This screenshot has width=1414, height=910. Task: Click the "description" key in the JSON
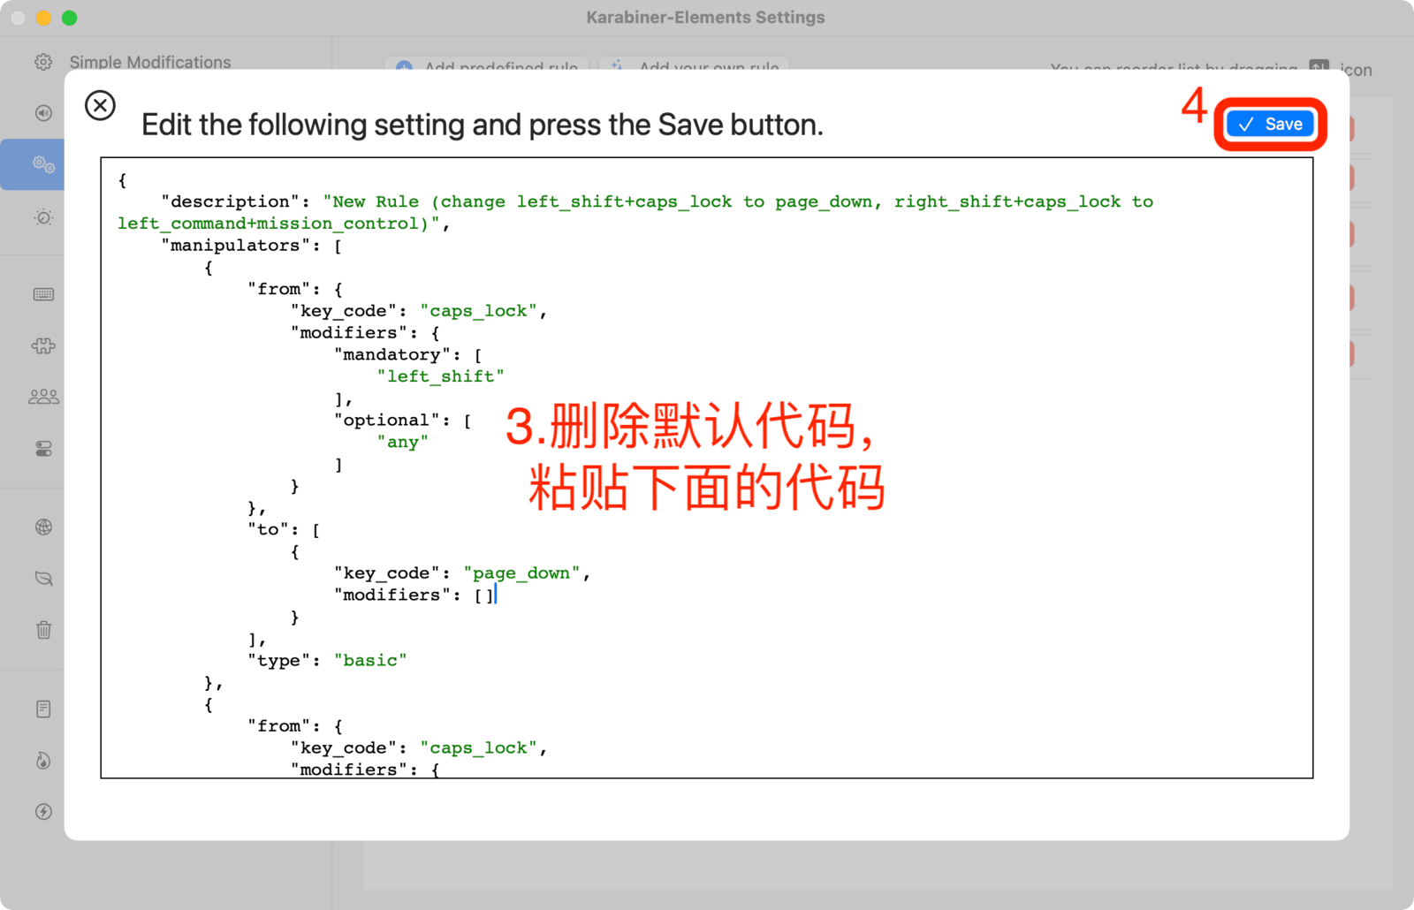231,201
